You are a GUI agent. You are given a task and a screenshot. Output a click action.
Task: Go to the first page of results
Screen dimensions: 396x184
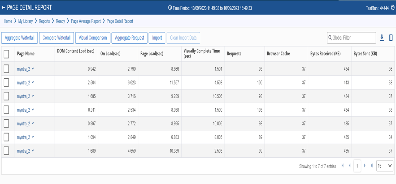point(343,166)
